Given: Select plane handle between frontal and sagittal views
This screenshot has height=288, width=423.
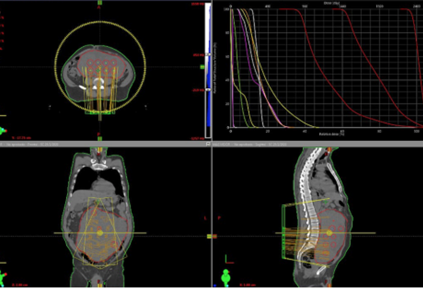Looking at the screenshot, I should coord(211,237).
